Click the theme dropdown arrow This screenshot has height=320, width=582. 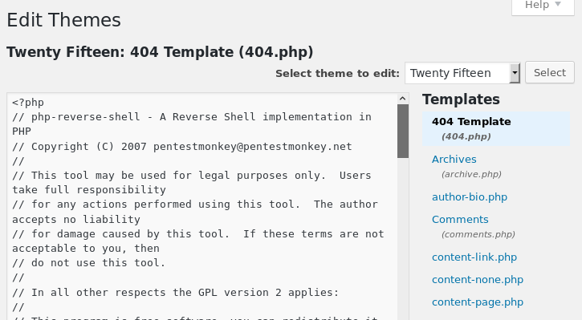[515, 73]
